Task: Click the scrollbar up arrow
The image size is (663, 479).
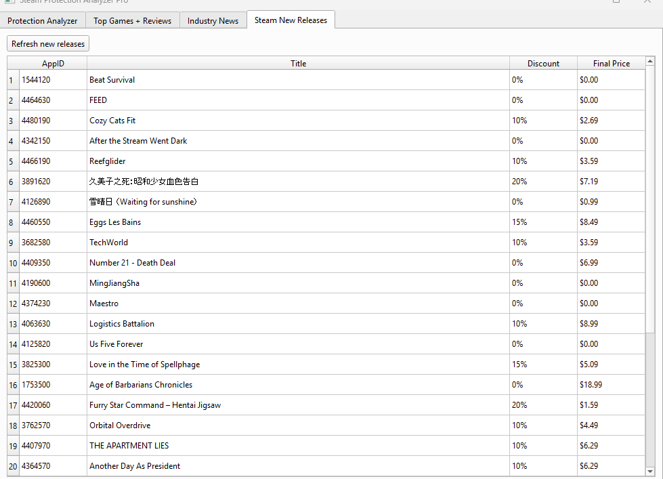Action: coord(650,62)
